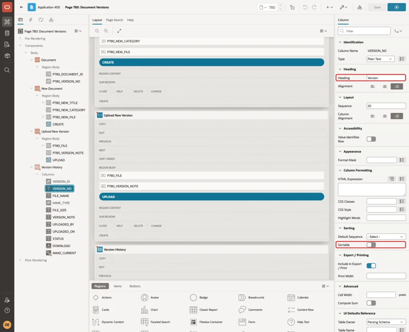Expand the Post-Rendering tree node

[x=20, y=260]
